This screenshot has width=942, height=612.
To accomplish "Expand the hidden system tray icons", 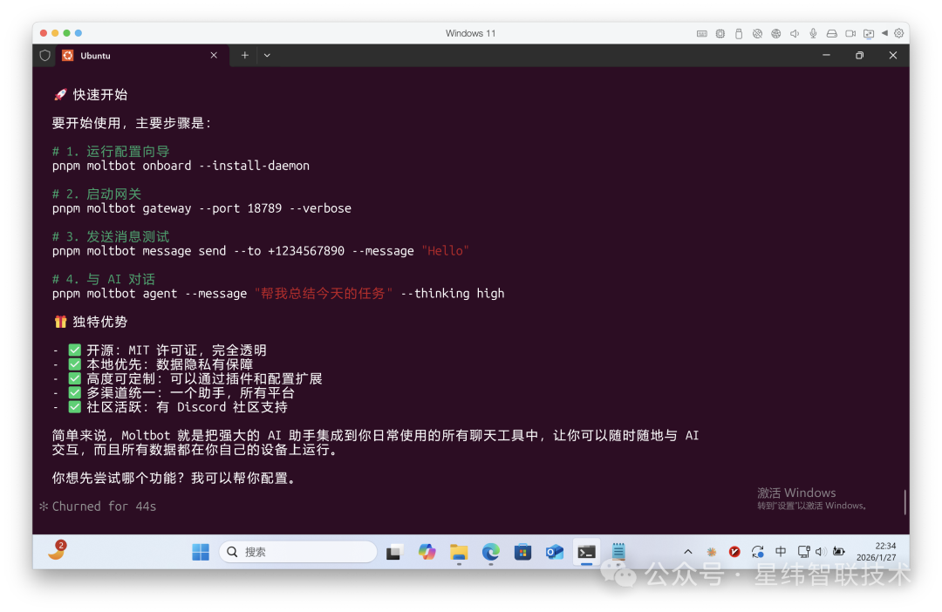I will (688, 552).
